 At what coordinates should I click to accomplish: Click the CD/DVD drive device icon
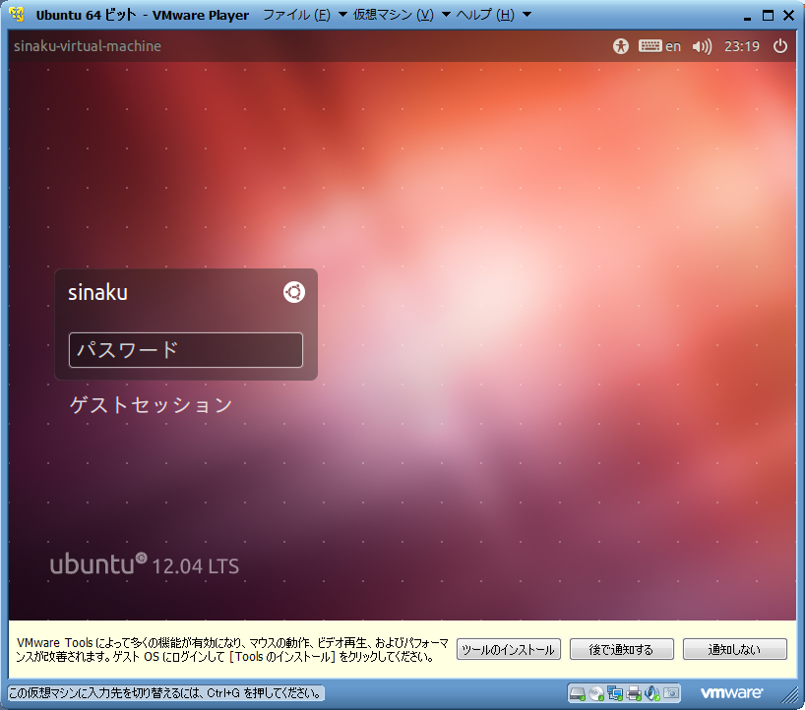tap(596, 693)
